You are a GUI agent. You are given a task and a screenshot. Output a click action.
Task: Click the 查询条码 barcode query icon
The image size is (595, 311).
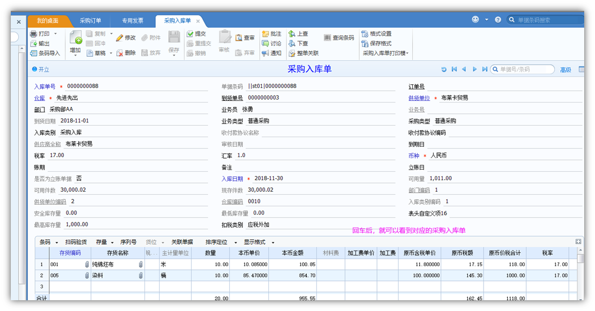tap(327, 37)
